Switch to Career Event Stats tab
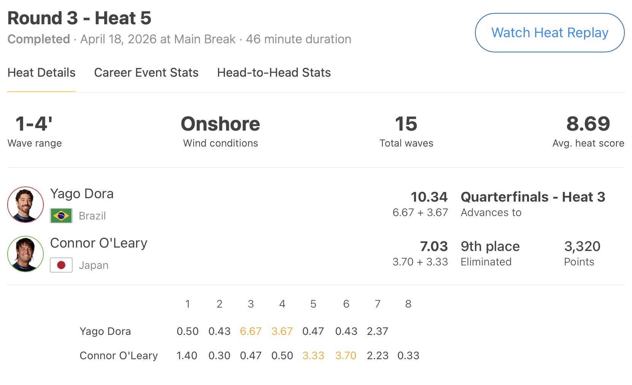Image resolution: width=632 pixels, height=385 pixels. pos(146,73)
